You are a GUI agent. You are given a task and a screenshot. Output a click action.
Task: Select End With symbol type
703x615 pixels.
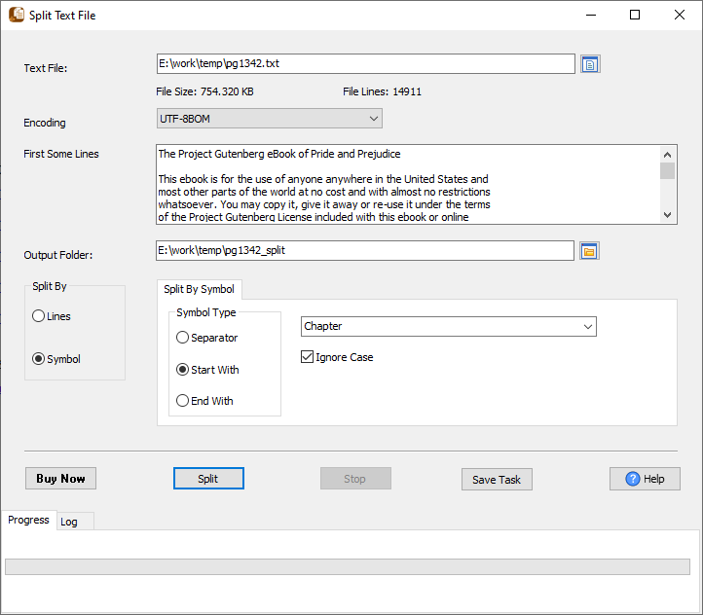pos(183,401)
